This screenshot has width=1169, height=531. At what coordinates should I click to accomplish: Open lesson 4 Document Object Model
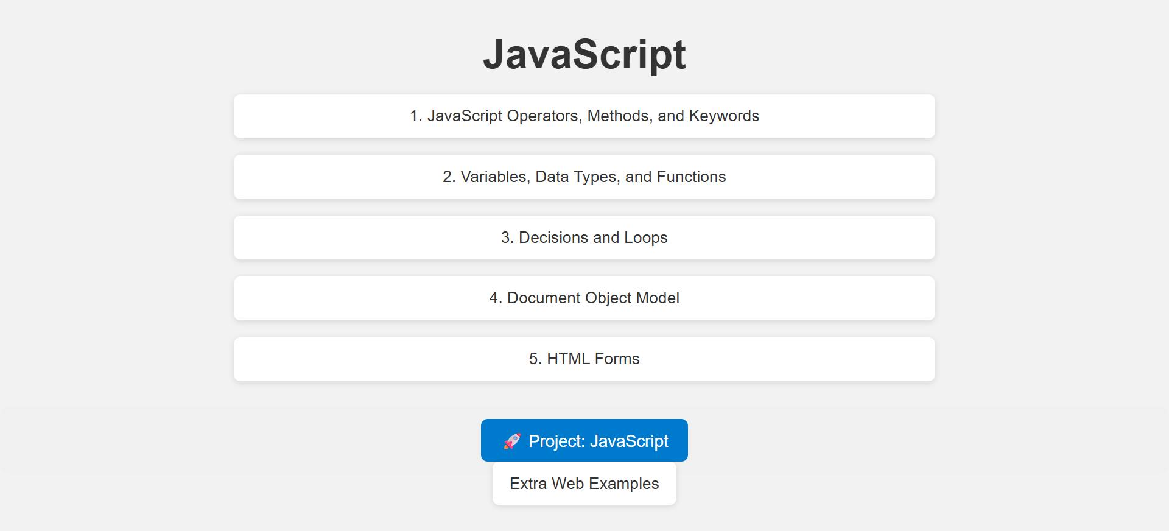(584, 298)
